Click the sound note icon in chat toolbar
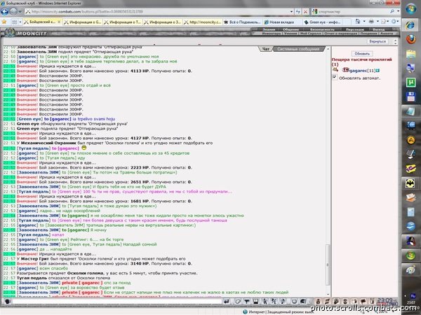 (283, 301)
